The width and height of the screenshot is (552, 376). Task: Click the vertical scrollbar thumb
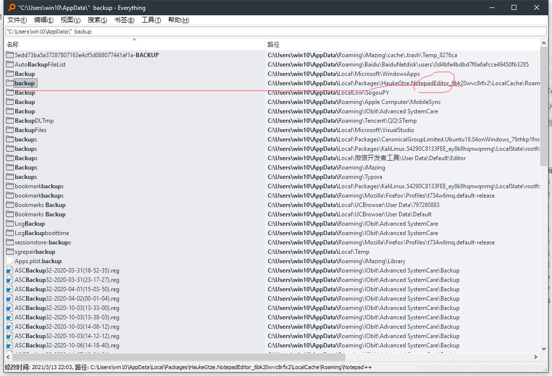(x=544, y=106)
